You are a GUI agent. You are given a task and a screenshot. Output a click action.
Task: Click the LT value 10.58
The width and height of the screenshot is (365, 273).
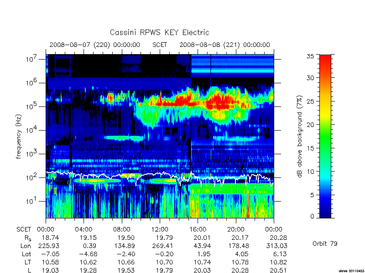(x=50, y=262)
